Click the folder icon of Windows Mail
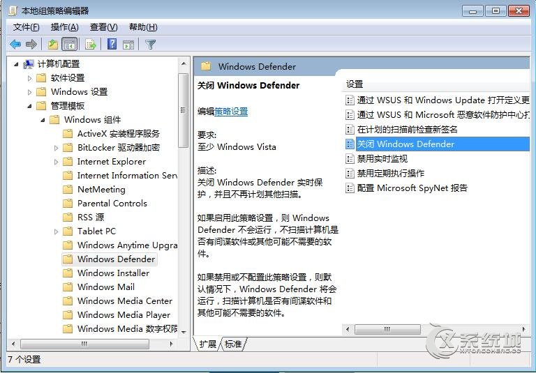This screenshot has height=373, width=536. tap(68, 287)
